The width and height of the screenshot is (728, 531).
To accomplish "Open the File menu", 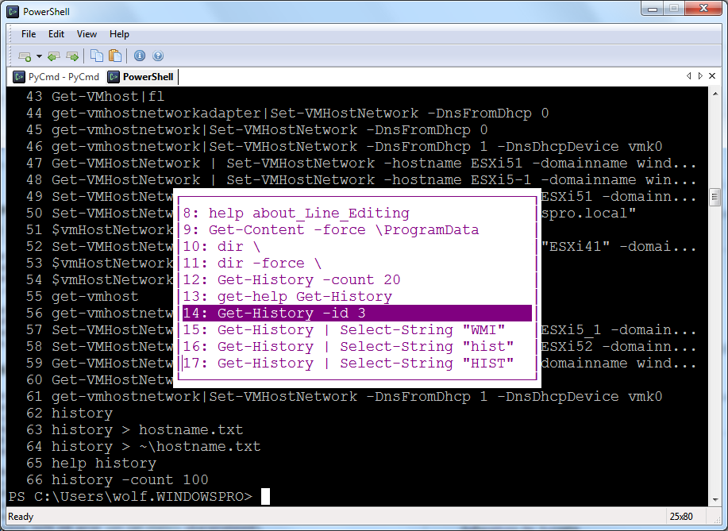I will [29, 34].
